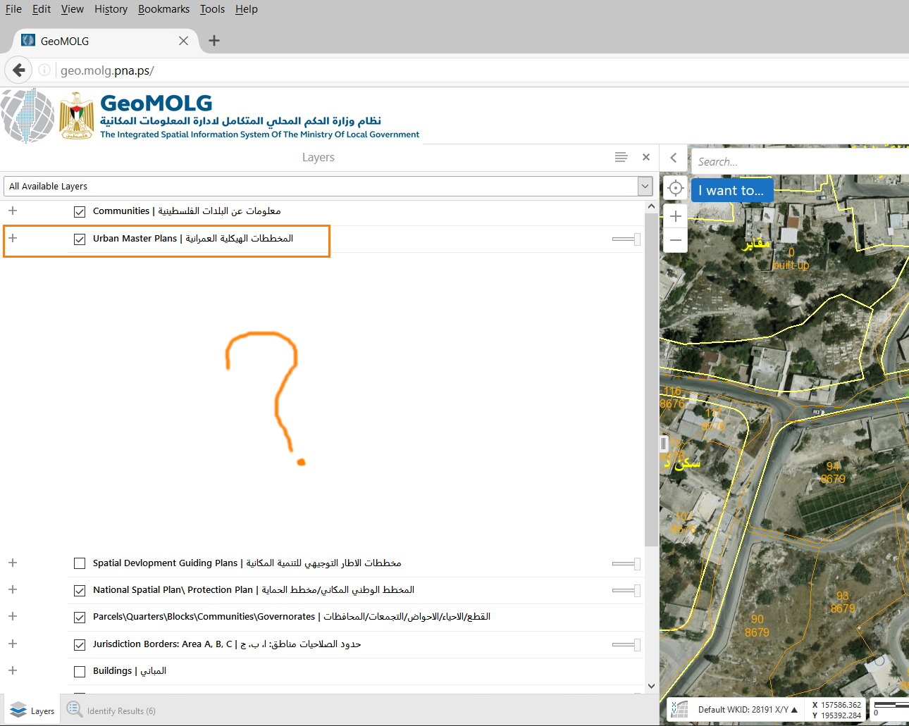Image resolution: width=909 pixels, height=726 pixels.
Task: Collapse the side panel with left chevron
Action: coord(674,158)
